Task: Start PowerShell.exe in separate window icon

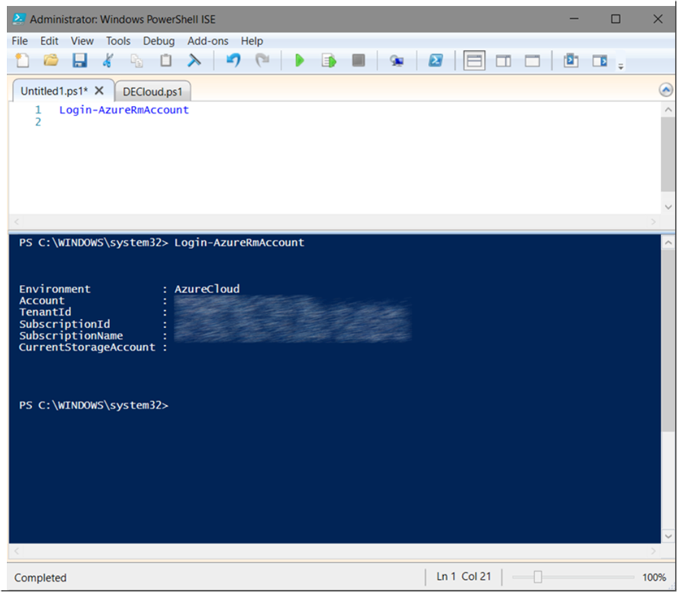Action: click(436, 61)
